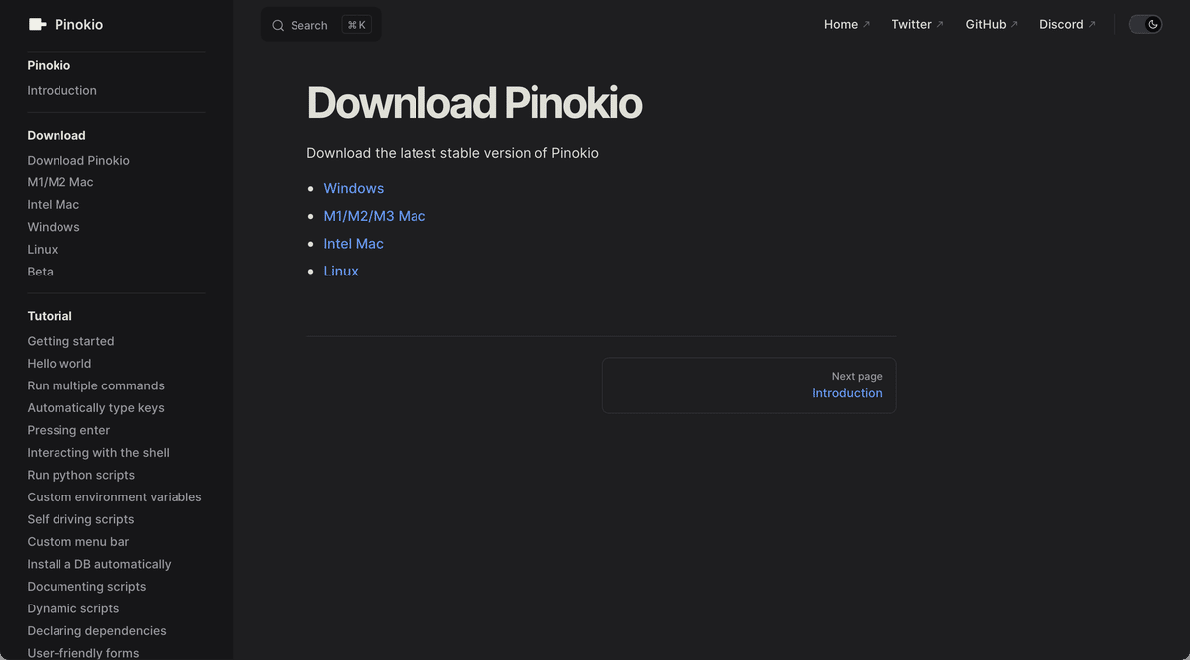Viewport: 1190px width, 660px height.
Task: Select Self driving scripts in sidebar
Action: point(79,518)
